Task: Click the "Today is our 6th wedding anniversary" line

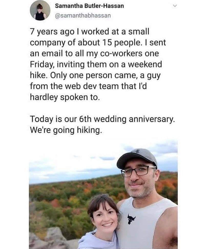Action: [x=102, y=119]
